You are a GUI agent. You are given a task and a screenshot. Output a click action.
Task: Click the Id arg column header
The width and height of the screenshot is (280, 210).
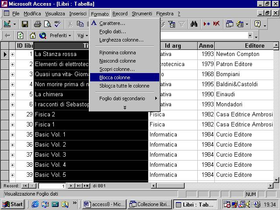click(x=172, y=45)
